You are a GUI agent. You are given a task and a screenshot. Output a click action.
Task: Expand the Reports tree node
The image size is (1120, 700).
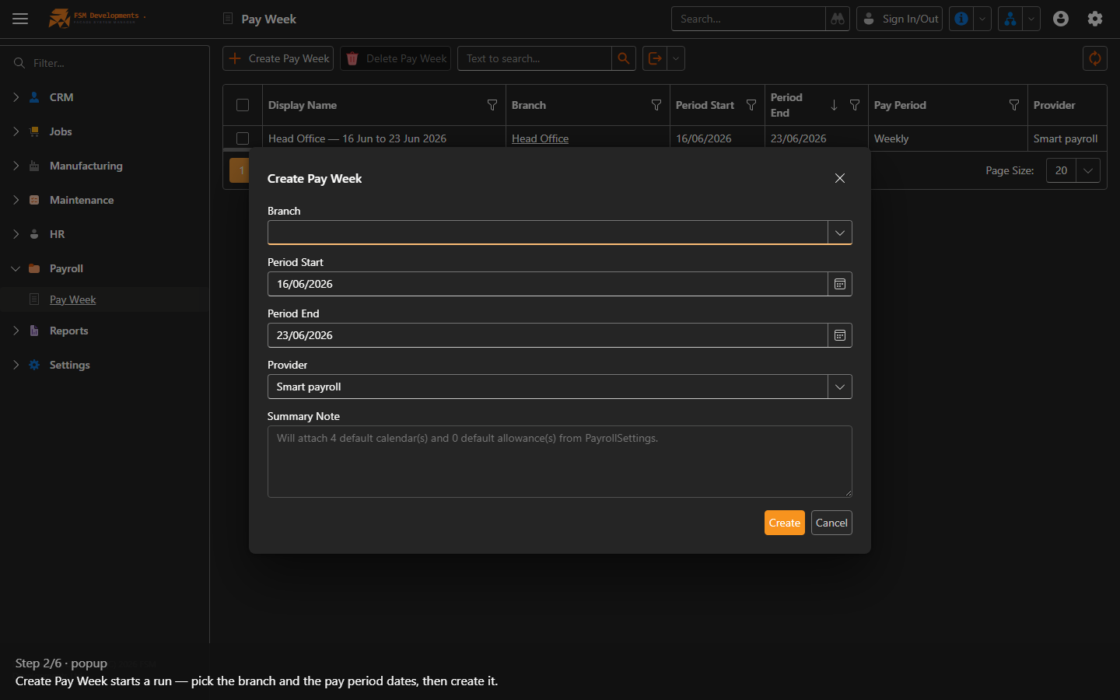(16, 331)
